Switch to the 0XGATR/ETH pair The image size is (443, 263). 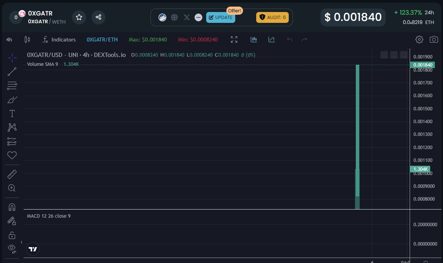(x=102, y=39)
